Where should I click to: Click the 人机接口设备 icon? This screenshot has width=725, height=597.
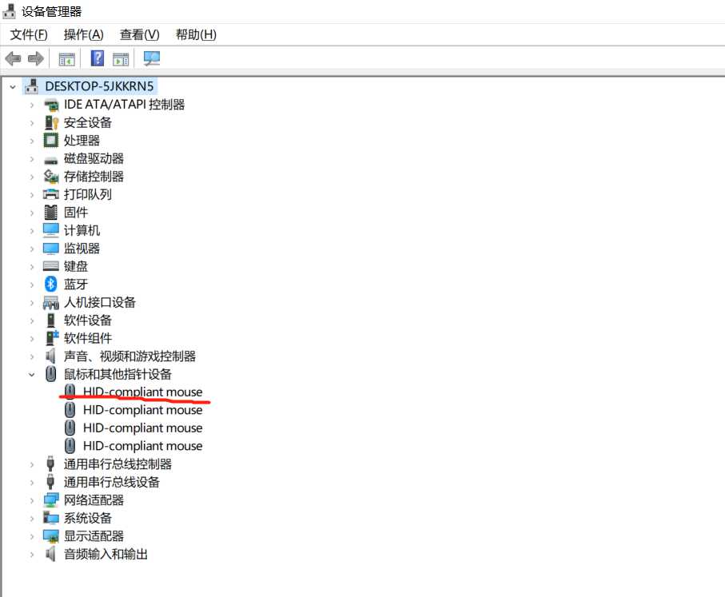pyautogui.click(x=51, y=302)
